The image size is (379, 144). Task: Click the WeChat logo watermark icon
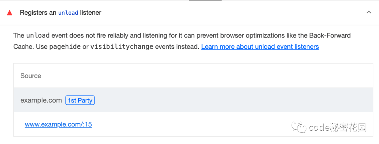pos(299,127)
